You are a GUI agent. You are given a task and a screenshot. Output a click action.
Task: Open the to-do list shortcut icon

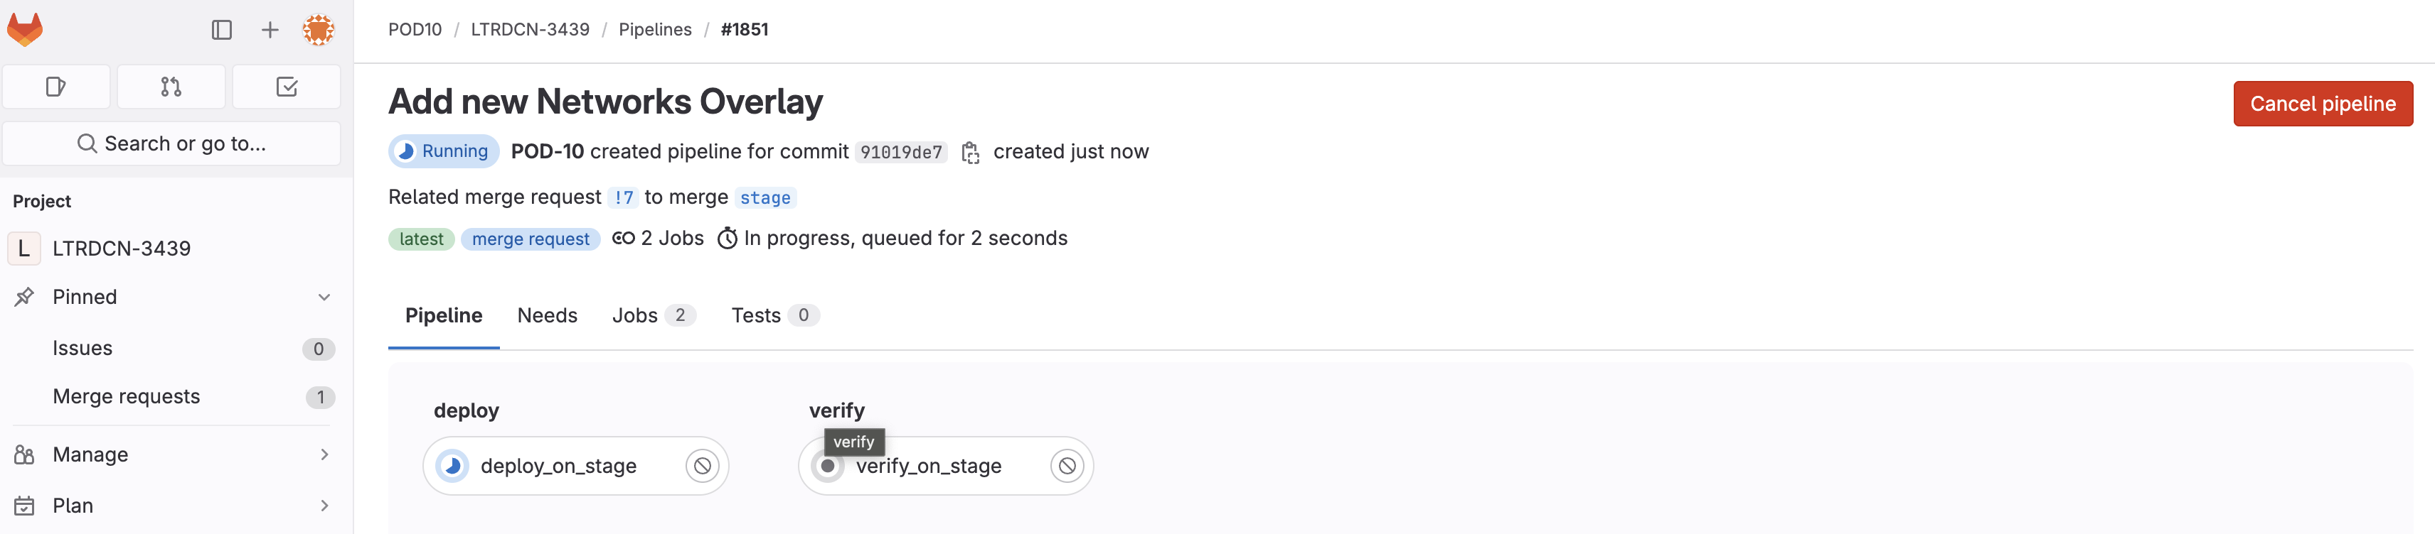(287, 87)
